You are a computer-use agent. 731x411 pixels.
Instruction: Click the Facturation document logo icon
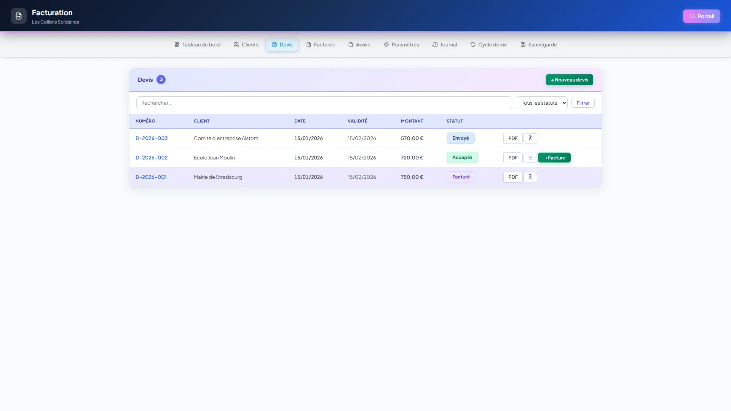[x=19, y=16]
